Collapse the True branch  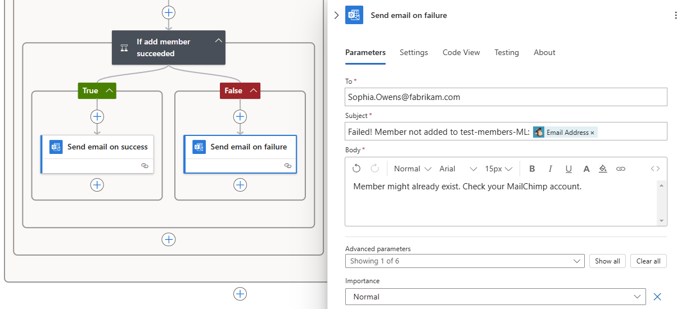coord(110,90)
